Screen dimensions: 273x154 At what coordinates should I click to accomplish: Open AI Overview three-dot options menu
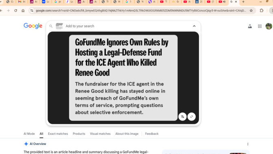[248, 144]
